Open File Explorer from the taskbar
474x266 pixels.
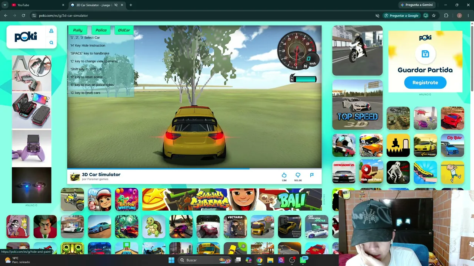tap(270, 260)
